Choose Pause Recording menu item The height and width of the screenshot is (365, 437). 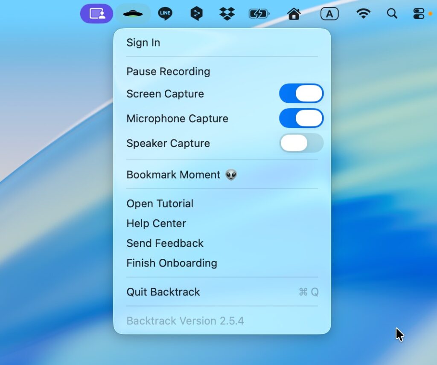click(168, 71)
